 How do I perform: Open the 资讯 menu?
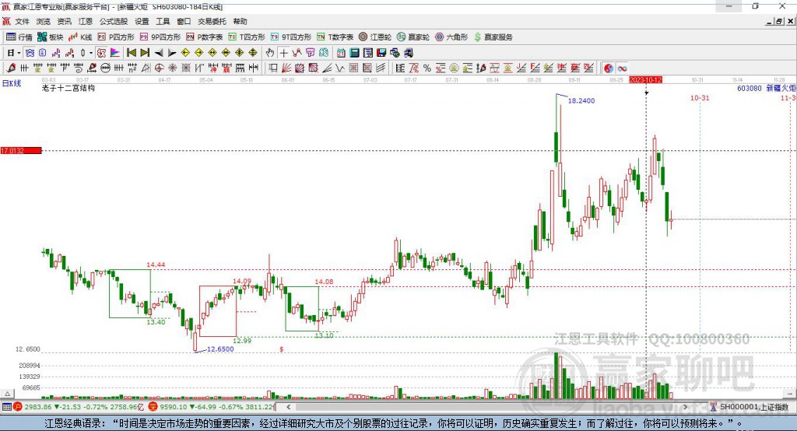point(64,21)
